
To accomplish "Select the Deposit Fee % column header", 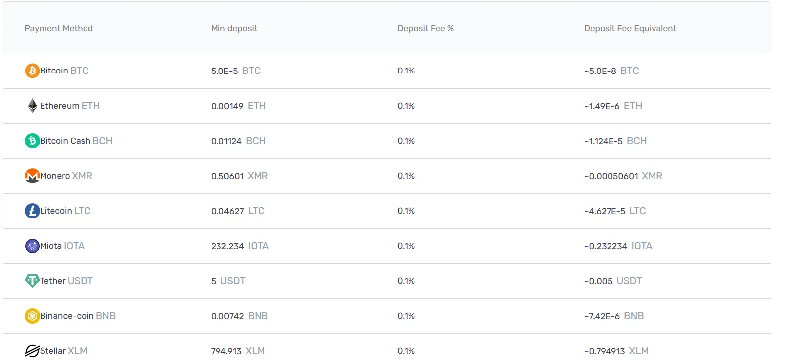I will 426,28.
